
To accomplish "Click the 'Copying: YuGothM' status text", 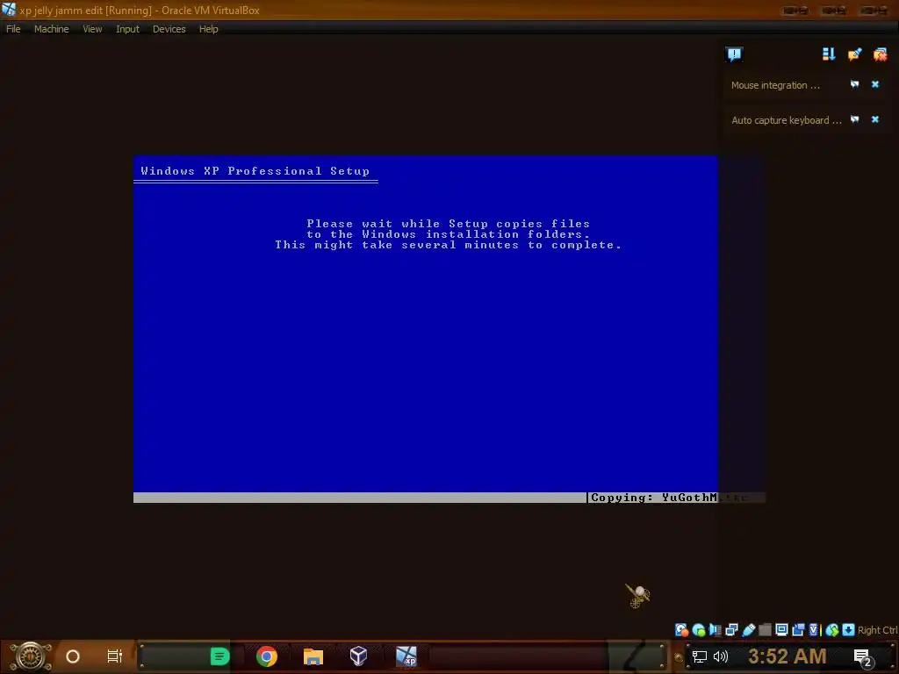I will click(x=653, y=498).
